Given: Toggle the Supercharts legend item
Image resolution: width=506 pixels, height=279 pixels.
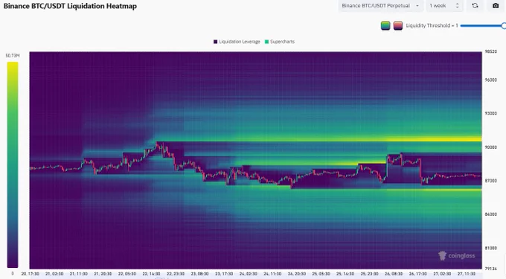Looking at the screenshot, I should click(280, 42).
